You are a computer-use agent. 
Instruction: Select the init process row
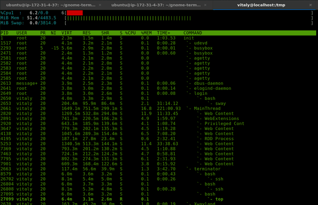click(x=158, y=38)
